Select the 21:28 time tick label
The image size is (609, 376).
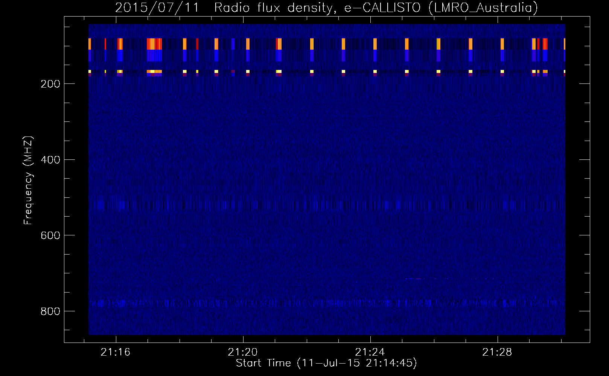click(x=497, y=352)
